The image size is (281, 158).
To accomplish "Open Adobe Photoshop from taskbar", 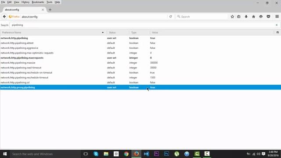I will (166, 154).
